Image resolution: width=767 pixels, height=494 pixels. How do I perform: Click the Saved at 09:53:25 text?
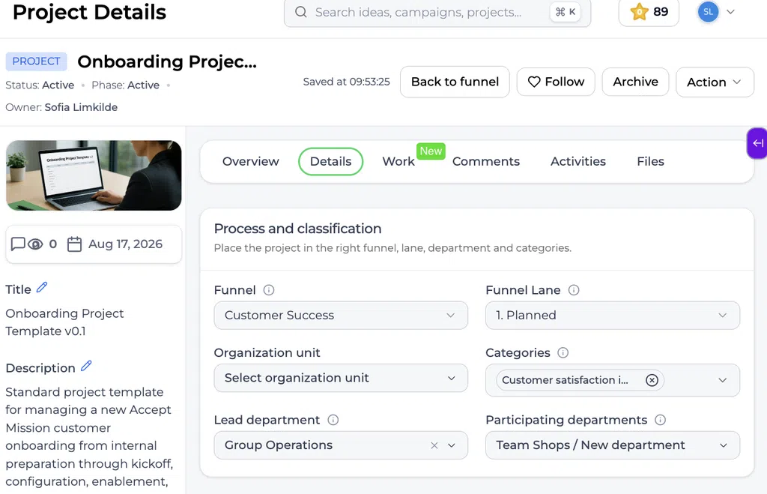coord(346,82)
